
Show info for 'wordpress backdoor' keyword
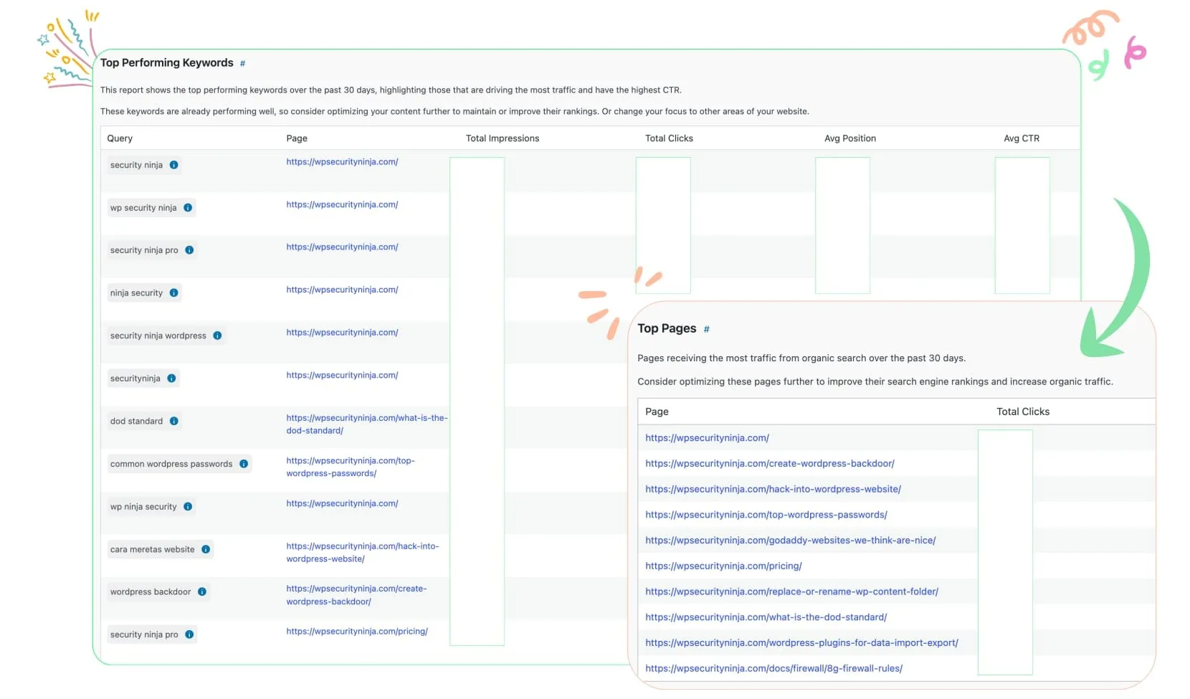point(202,592)
